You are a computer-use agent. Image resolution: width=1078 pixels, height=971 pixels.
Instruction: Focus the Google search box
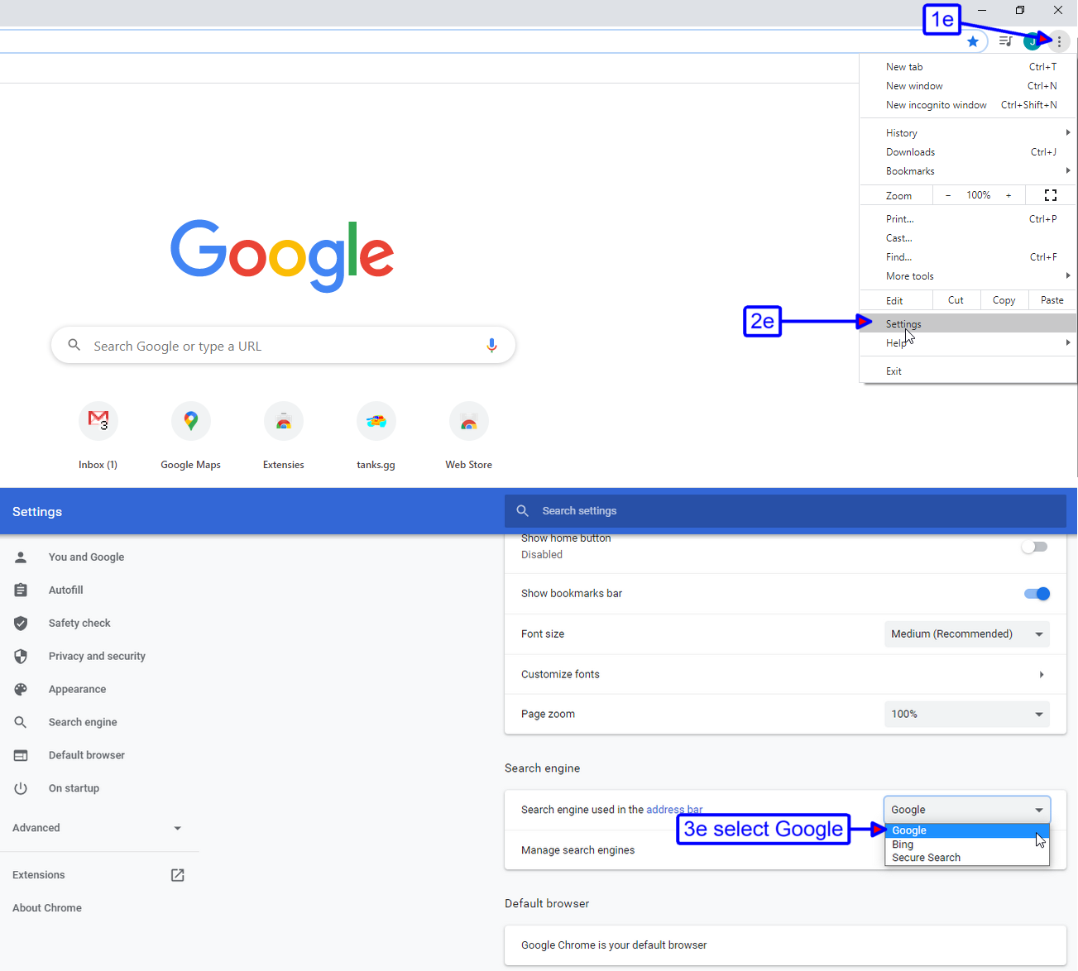pyautogui.click(x=283, y=346)
